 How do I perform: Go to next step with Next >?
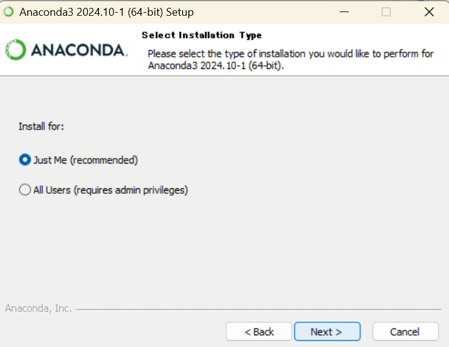click(327, 332)
